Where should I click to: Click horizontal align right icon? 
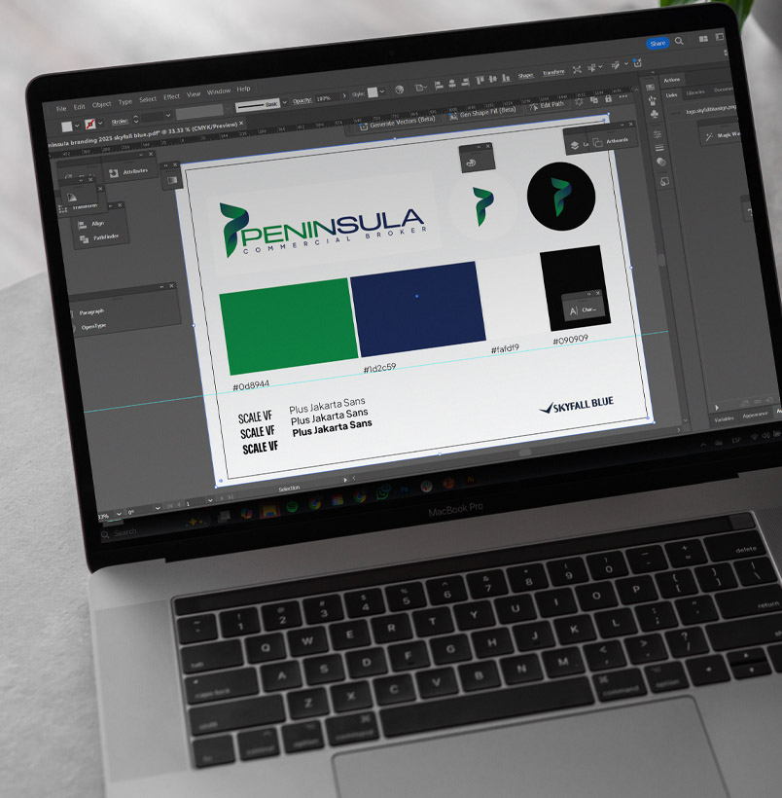(465, 83)
